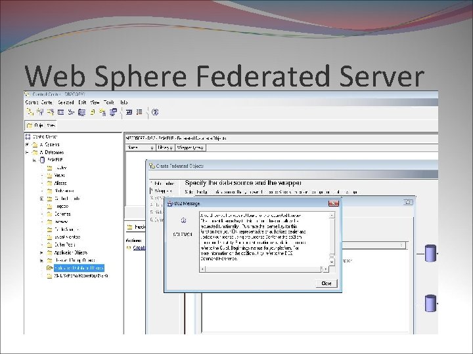Viewport: 473px width, 354px height.
Task: Select the User and Group Objects folder
Action: pos(74,260)
